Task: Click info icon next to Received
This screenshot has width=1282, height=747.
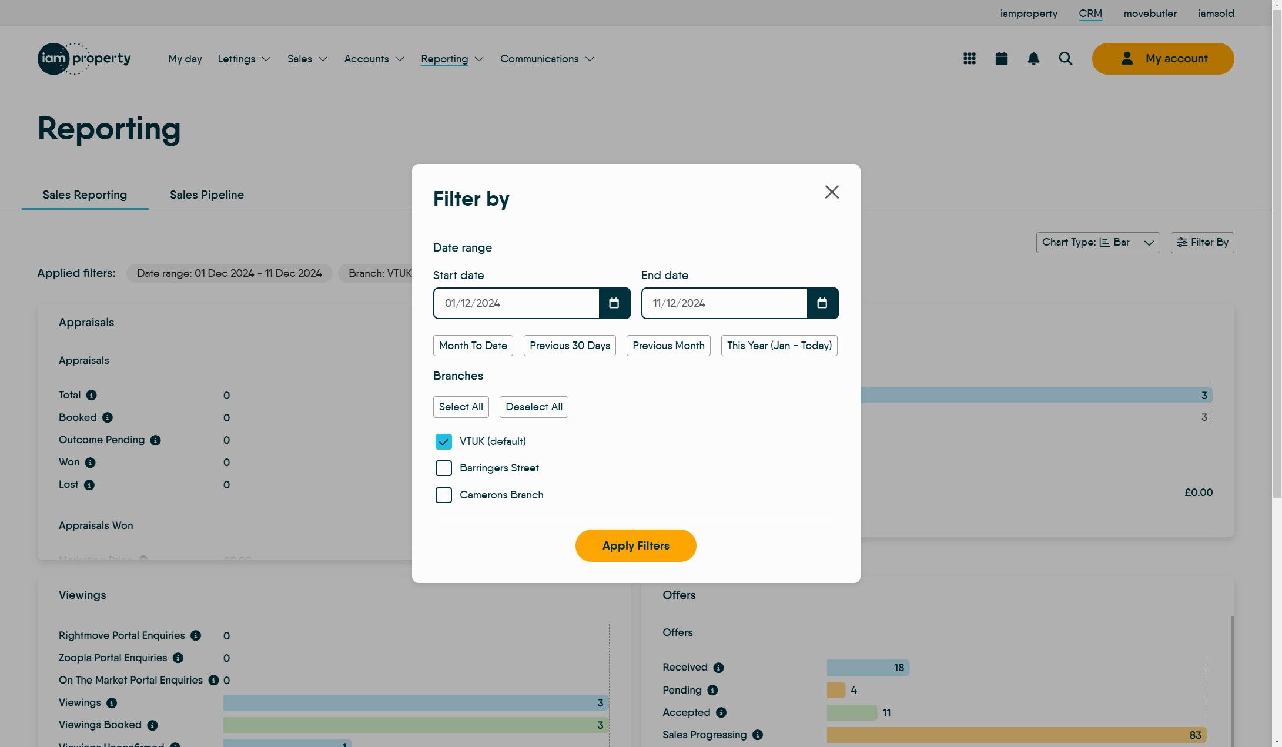Action: point(718,668)
